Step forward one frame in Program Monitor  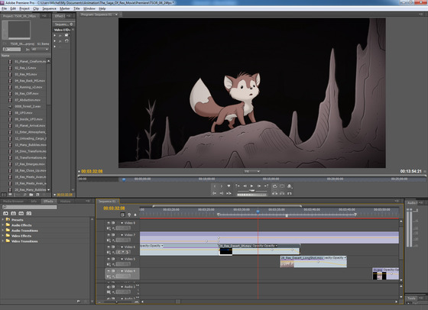click(x=259, y=186)
